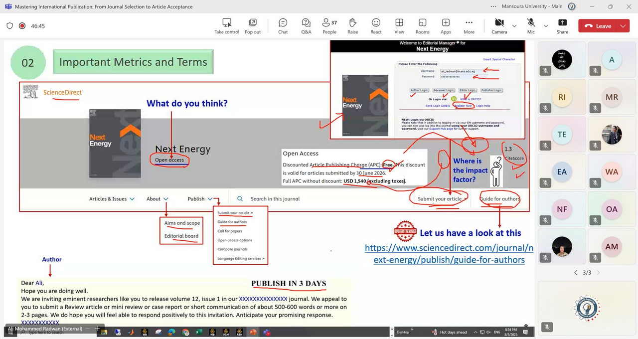The image size is (638, 339).
Task: Expand the About menu on the slide
Action: 157,199
